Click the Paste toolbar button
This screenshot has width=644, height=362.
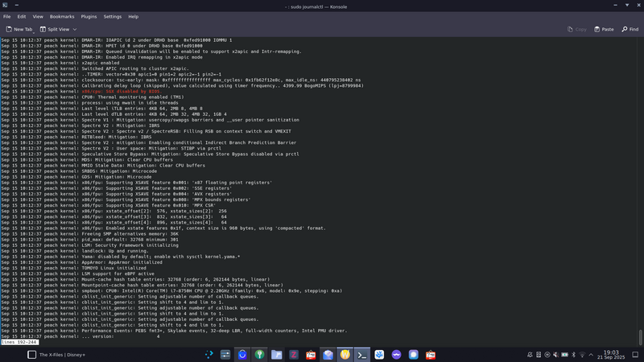tap(604, 29)
